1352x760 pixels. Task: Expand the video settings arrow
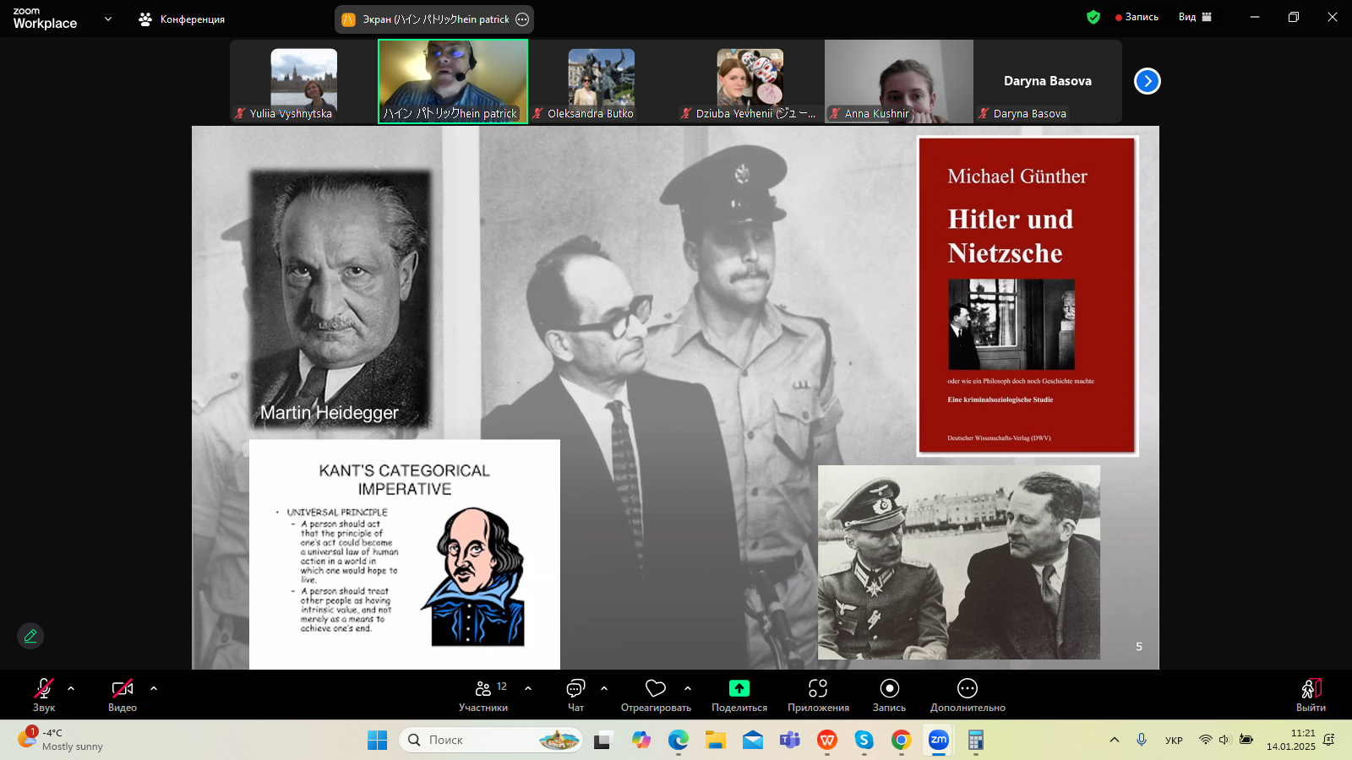click(x=154, y=688)
